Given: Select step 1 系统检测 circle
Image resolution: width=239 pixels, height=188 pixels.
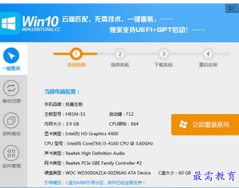Looking at the screenshot, I should (76, 54).
